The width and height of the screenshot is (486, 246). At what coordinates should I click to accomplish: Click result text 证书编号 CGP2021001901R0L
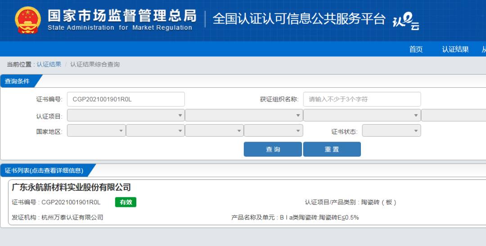[56, 202]
